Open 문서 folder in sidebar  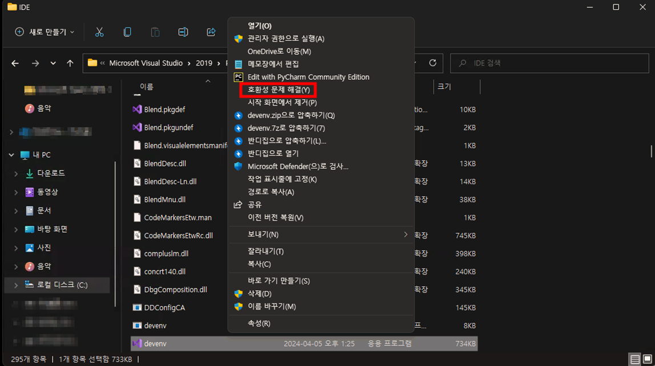click(x=44, y=210)
